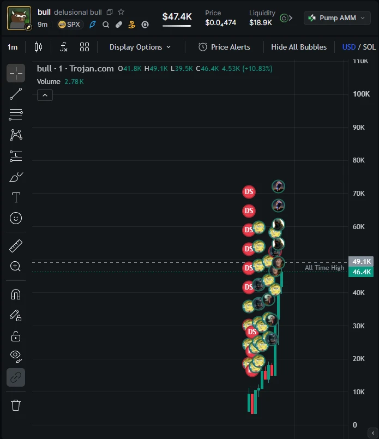Click the 49.1K All Time High price label
The height and width of the screenshot is (439, 379).
361,262
